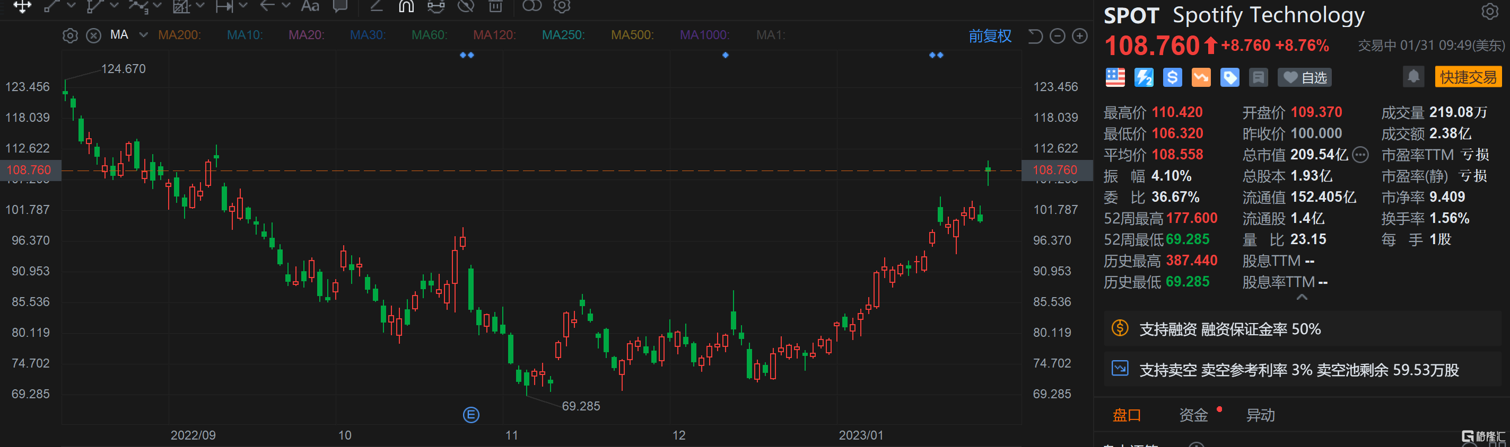Click the overlapping circles compare icon
1510x447 pixels.
[531, 6]
